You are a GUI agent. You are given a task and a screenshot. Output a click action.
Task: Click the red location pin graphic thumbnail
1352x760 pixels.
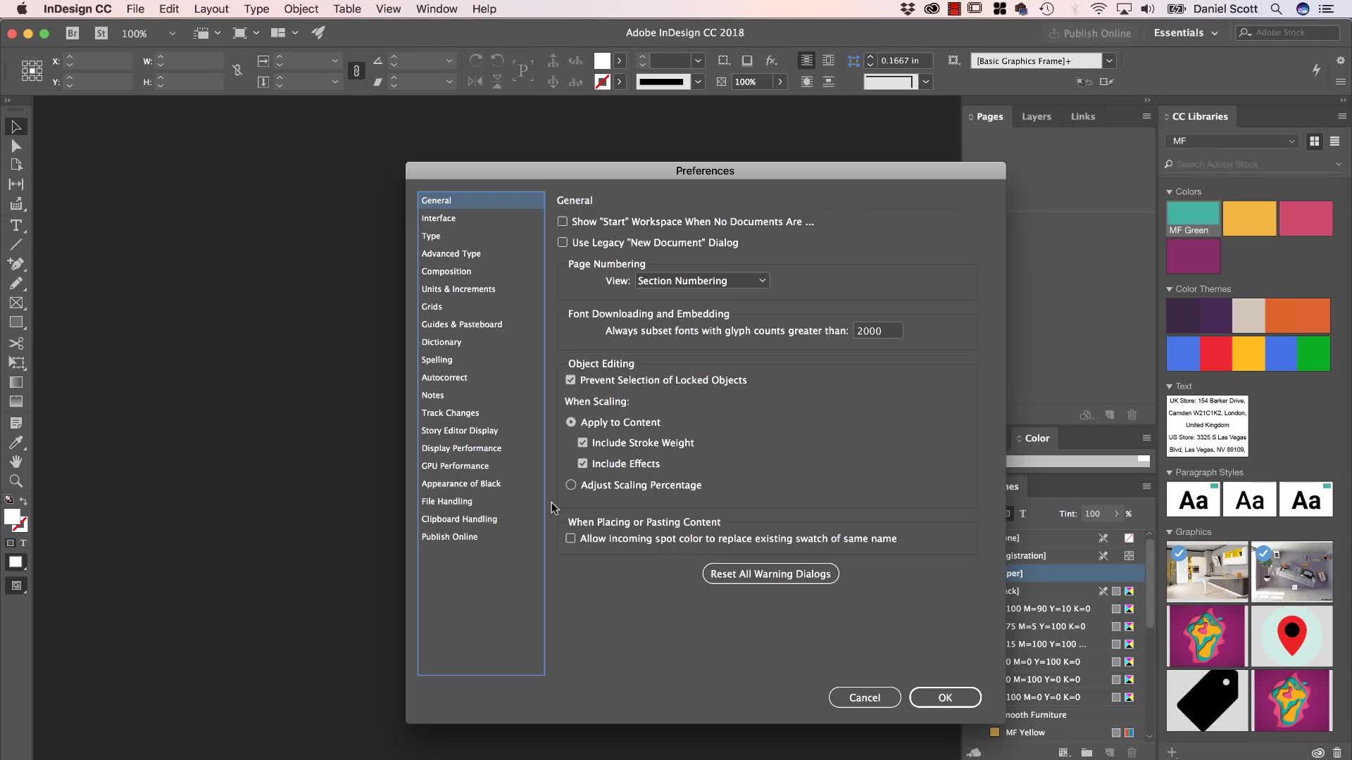pos(1291,636)
